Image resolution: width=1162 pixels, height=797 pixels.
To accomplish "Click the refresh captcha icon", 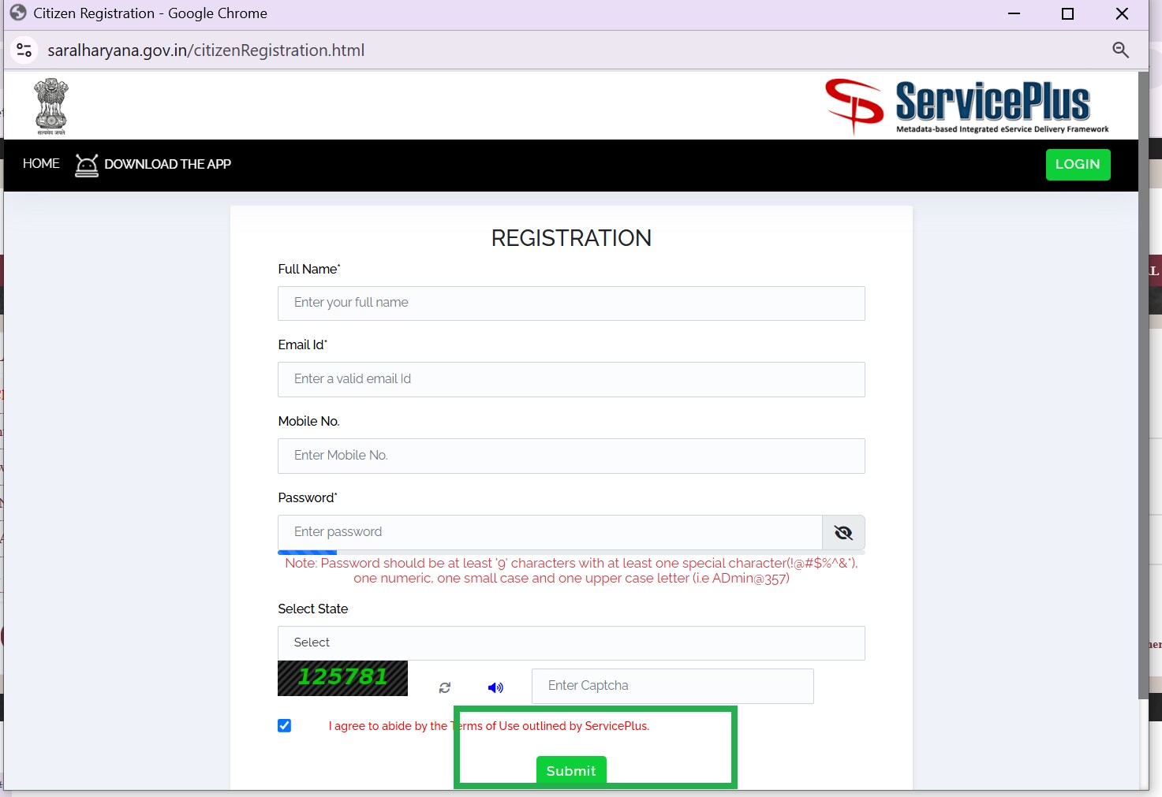I will coord(445,687).
